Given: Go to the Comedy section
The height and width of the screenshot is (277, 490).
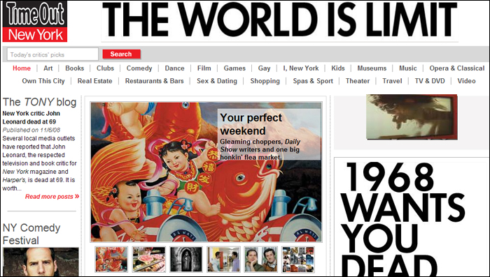Looking at the screenshot, I should tap(139, 68).
